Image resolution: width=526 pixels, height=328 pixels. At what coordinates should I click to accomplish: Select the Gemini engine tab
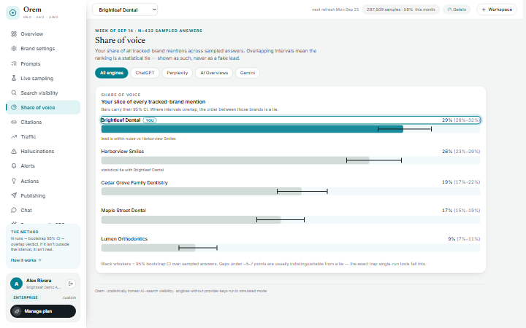248,73
